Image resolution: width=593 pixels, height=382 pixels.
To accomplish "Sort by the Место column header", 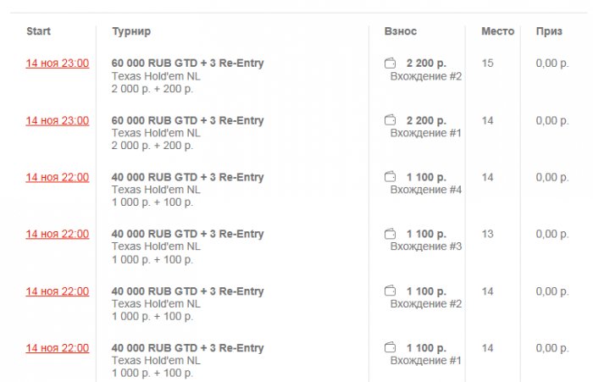I will [497, 31].
